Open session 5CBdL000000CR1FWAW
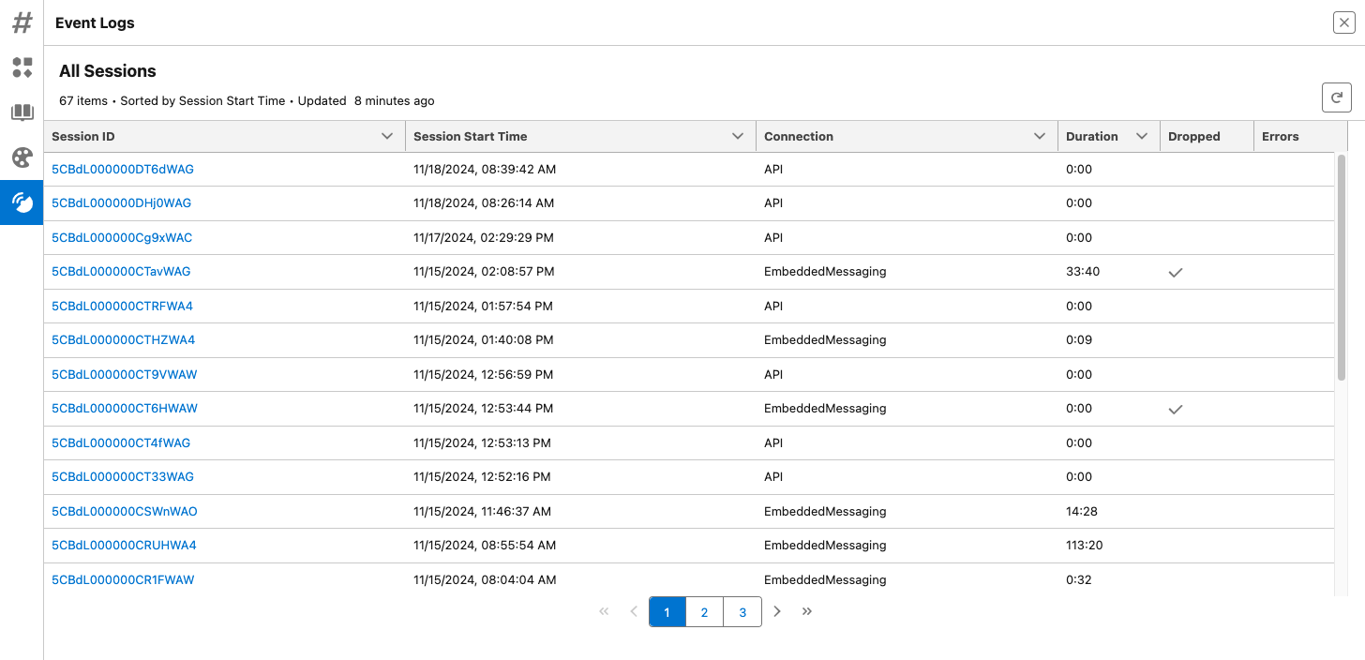The height and width of the screenshot is (660, 1365). (x=123, y=579)
